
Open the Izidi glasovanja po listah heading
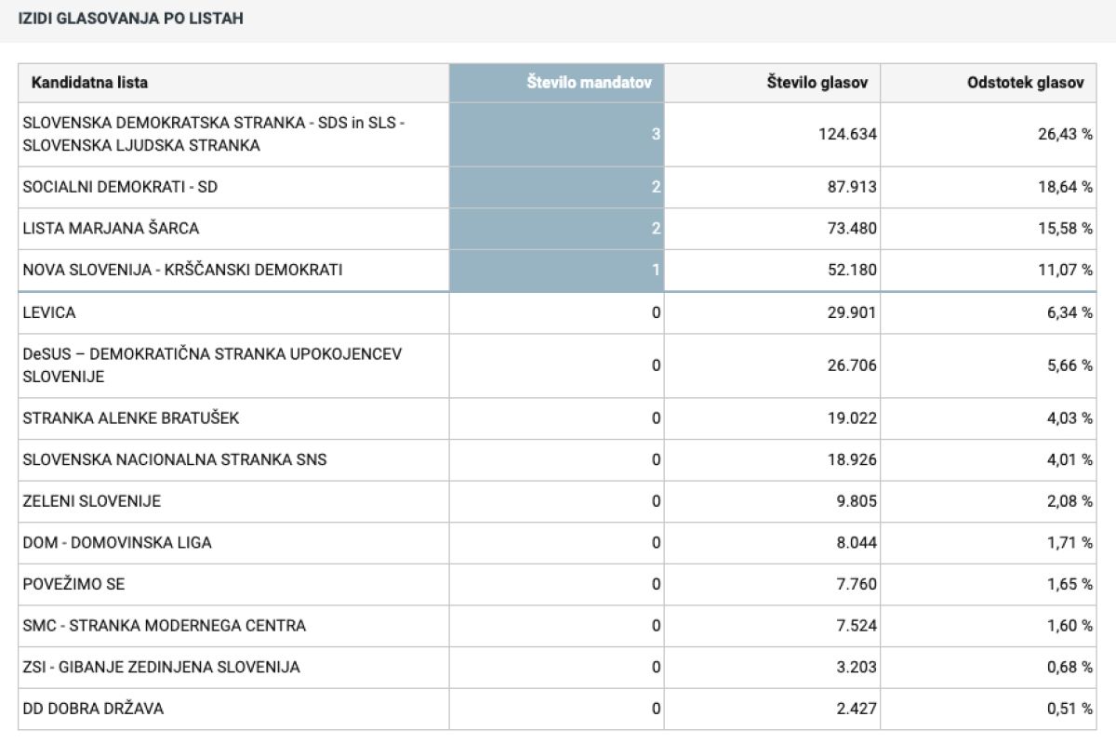pyautogui.click(x=131, y=18)
